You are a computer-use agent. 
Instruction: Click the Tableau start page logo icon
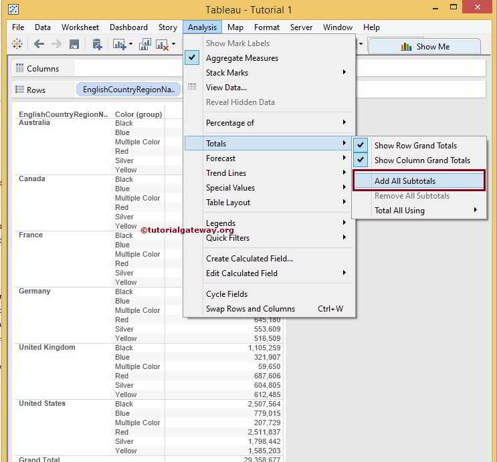17,44
